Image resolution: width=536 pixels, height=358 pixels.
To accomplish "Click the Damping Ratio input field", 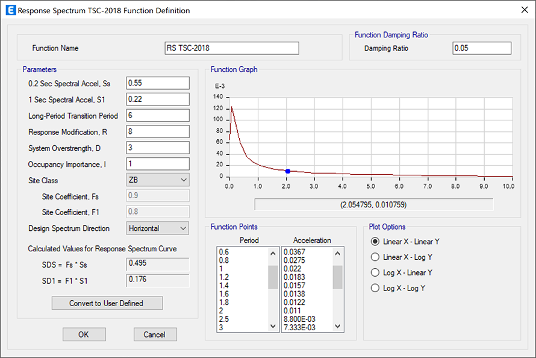I will click(482, 48).
